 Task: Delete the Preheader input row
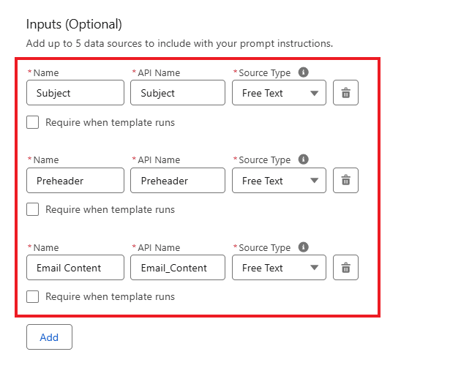pos(345,180)
